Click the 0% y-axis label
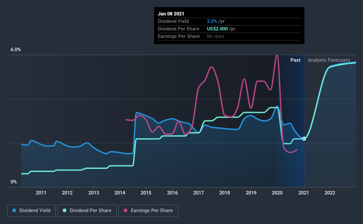The height and width of the screenshot is (224, 363). [14, 182]
